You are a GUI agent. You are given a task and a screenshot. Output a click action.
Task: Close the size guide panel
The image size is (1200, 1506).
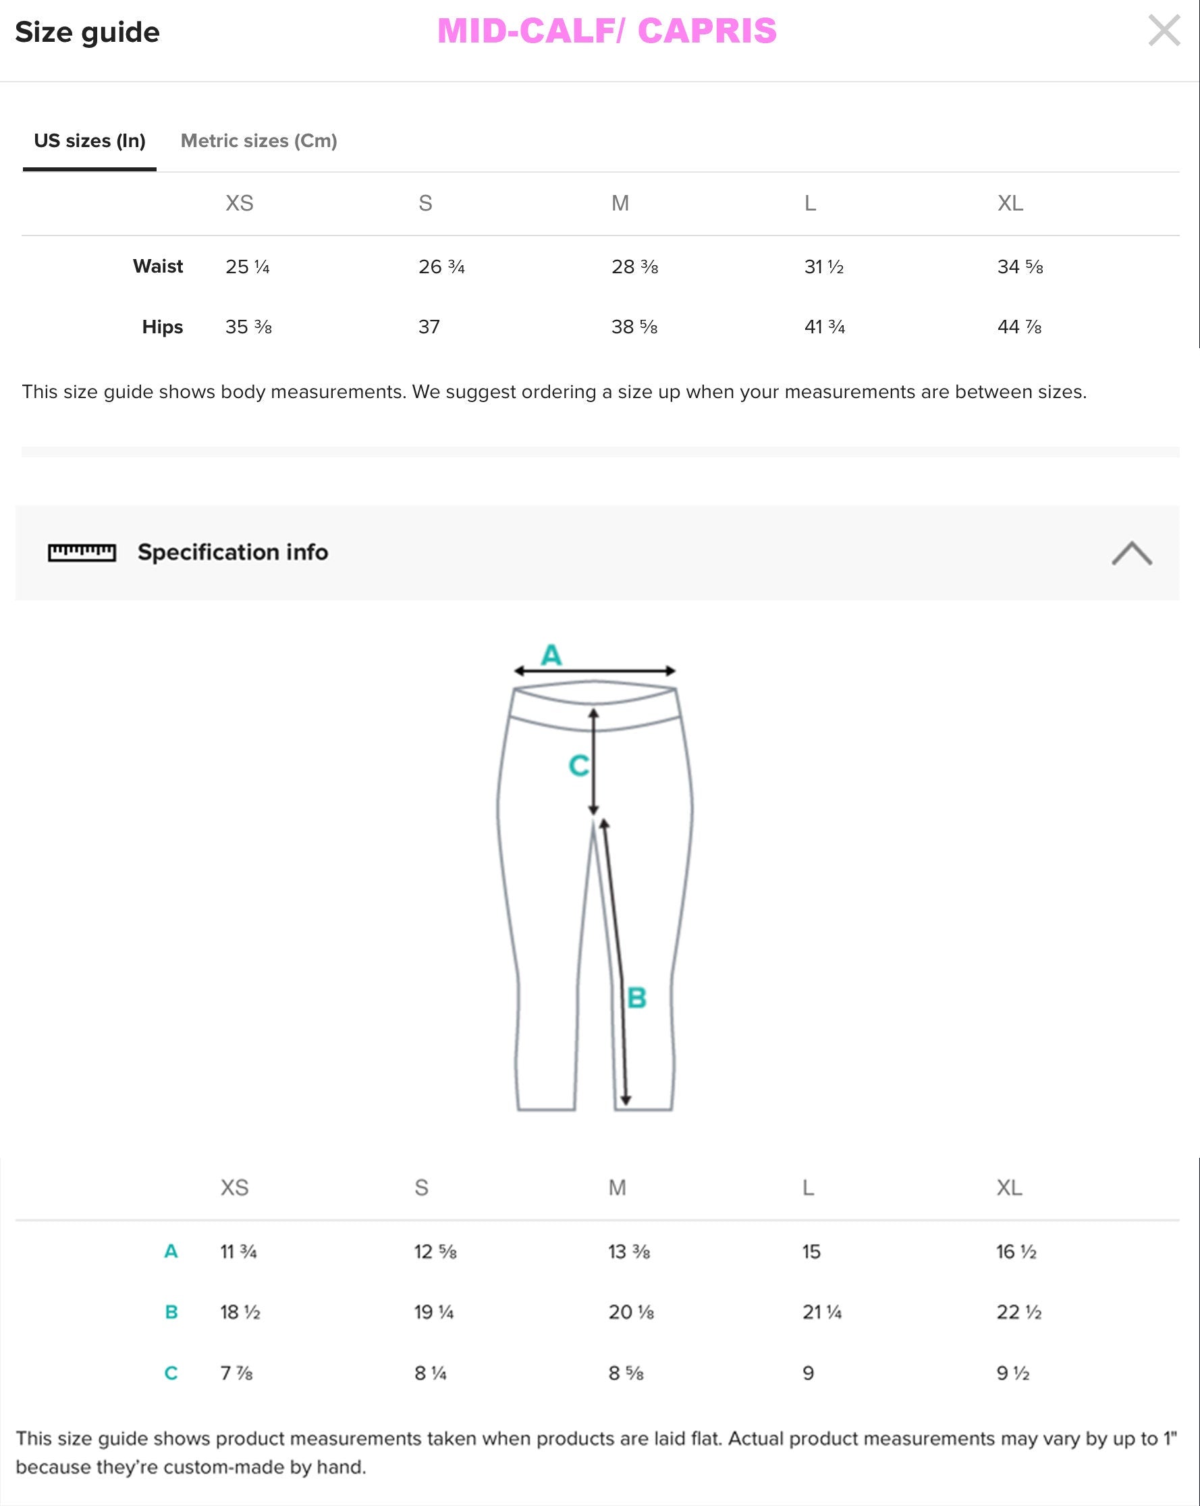point(1164,32)
